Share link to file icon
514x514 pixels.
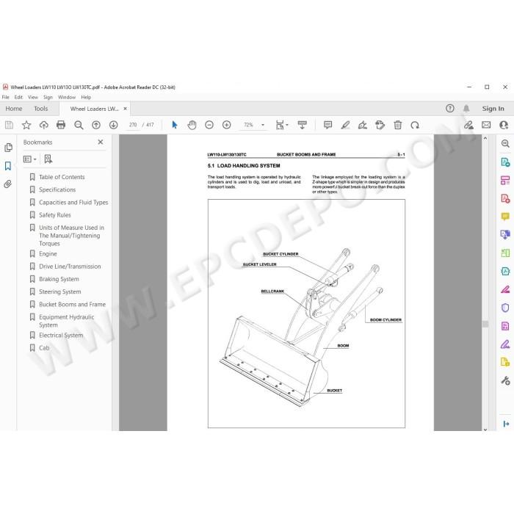tap(468, 125)
